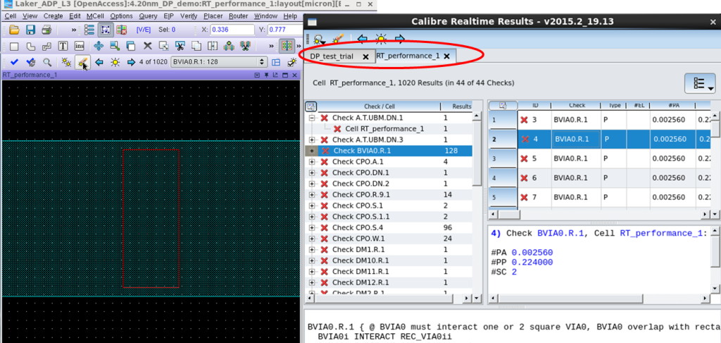Go to next result with right arrow in Laker
This screenshot has width=721, height=343.
(131, 62)
